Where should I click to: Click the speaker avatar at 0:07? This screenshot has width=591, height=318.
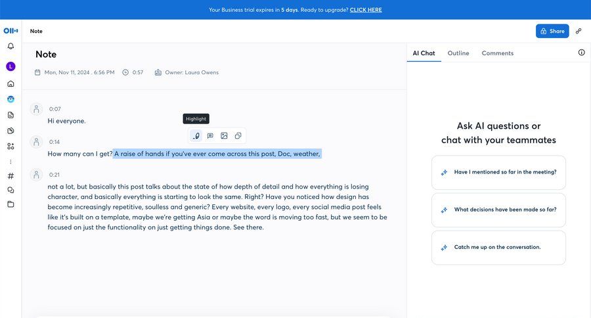pos(36,109)
